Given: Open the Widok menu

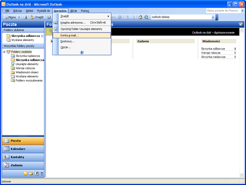Looking at the screenshot, I should [29, 11].
